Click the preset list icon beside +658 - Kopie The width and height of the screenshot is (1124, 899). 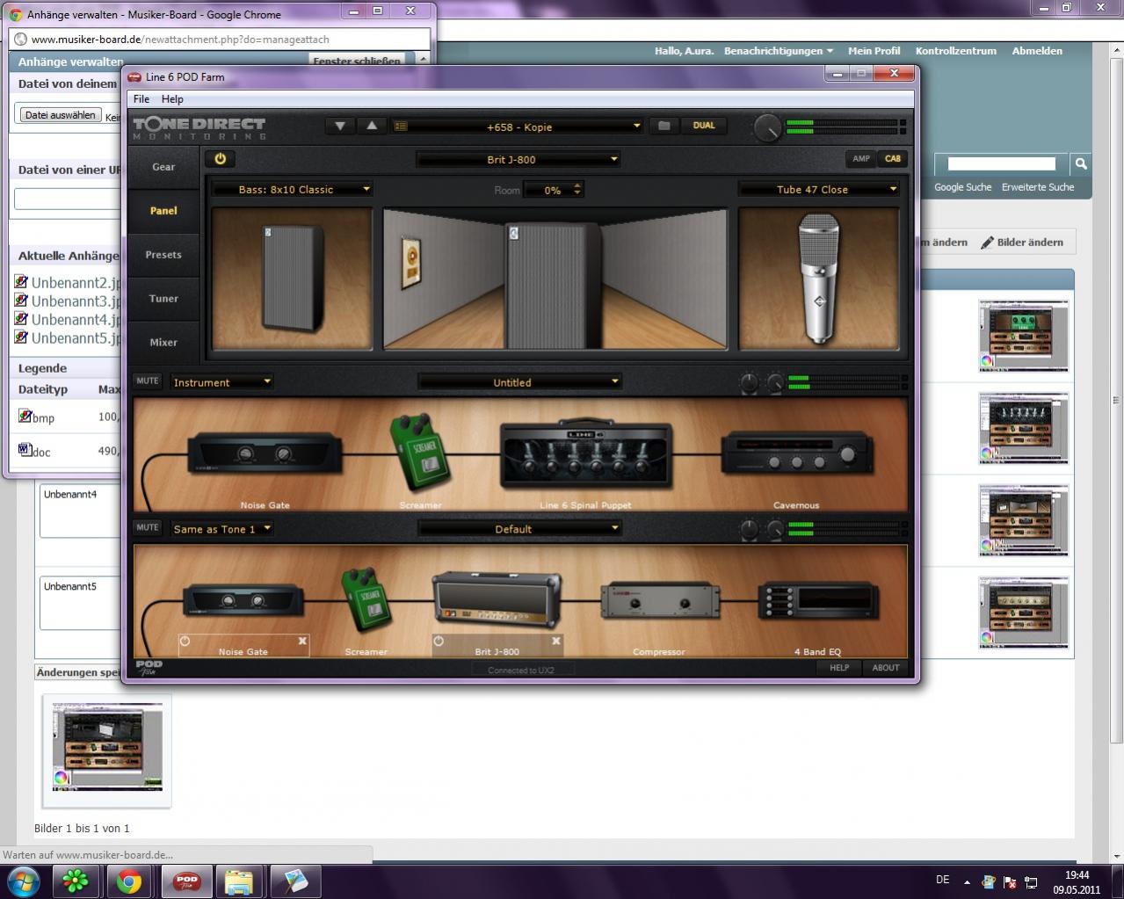(401, 127)
